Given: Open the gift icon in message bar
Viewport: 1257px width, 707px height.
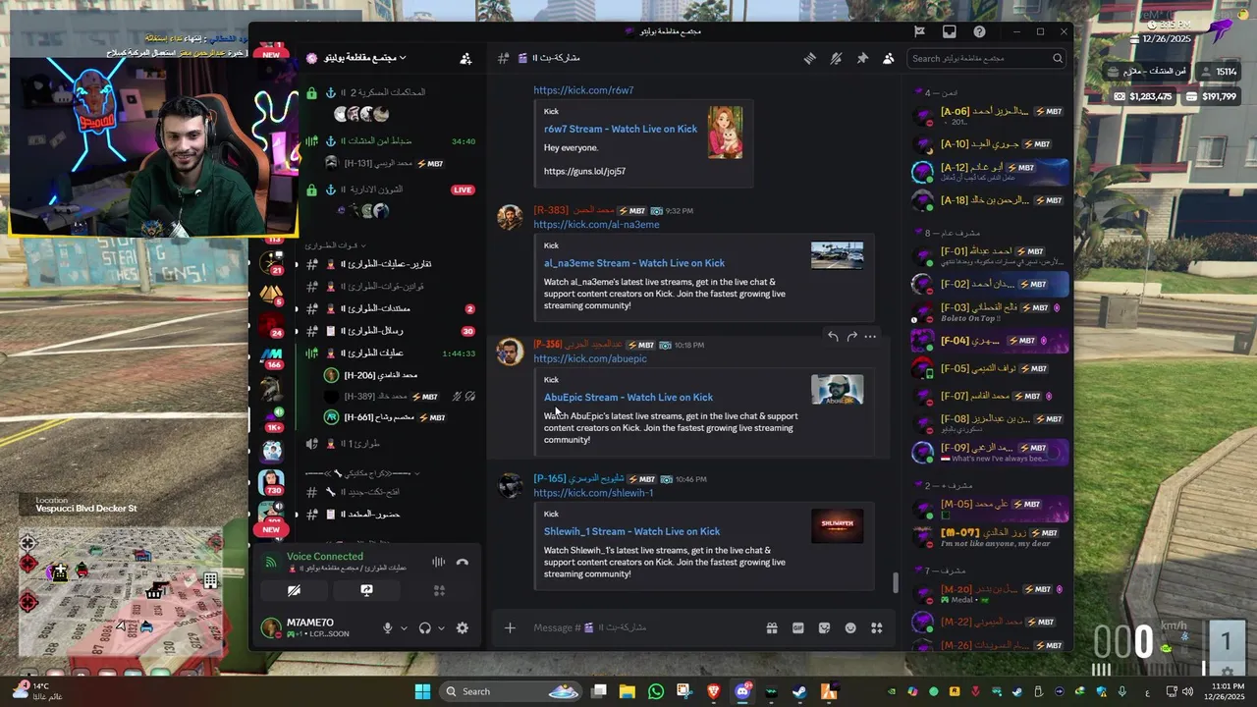Looking at the screenshot, I should (772, 627).
